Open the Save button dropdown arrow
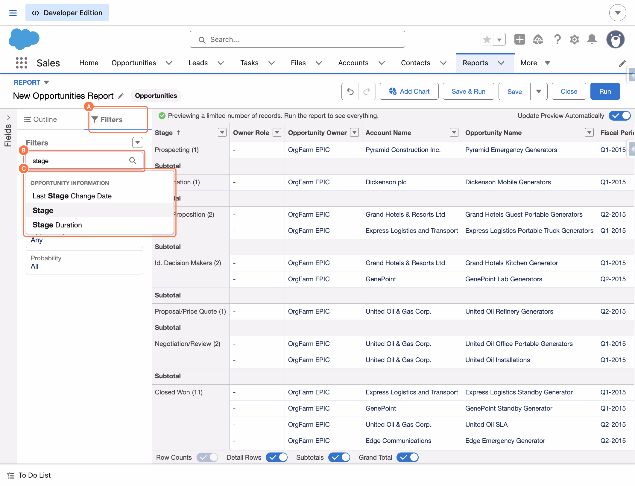 539,91
